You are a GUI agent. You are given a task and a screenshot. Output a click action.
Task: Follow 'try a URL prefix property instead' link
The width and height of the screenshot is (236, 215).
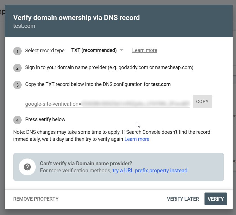150,170
